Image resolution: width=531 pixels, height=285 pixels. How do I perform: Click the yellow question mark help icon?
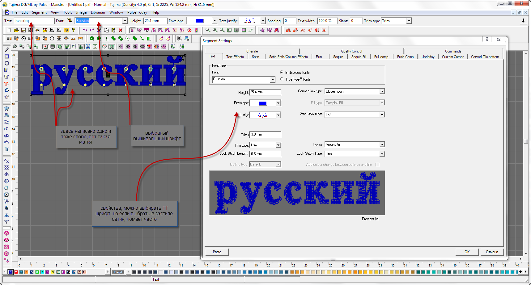tap(73, 30)
